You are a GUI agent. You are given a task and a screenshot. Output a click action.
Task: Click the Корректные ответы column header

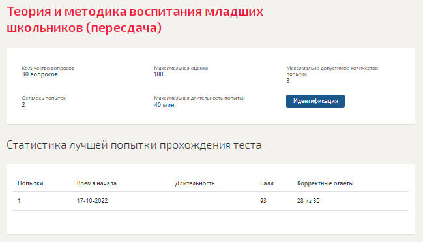[x=325, y=183]
